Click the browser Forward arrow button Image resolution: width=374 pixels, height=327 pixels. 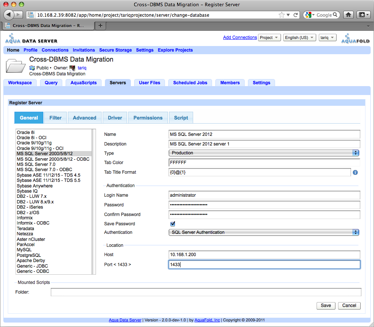click(19, 15)
